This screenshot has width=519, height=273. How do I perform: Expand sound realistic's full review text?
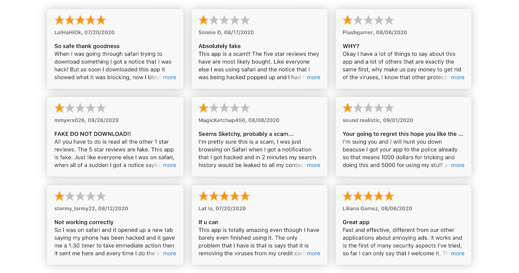(458, 165)
